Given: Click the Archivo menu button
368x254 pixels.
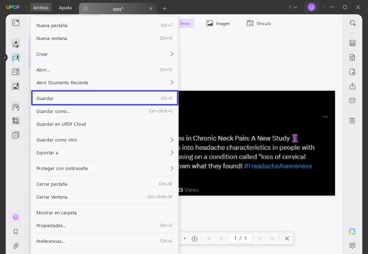Looking at the screenshot, I should click(41, 8).
